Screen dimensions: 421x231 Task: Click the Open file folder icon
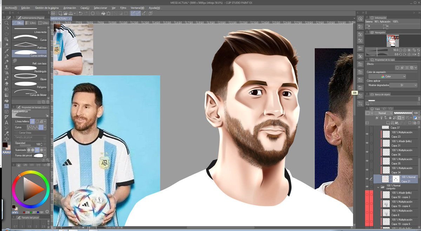point(65,13)
